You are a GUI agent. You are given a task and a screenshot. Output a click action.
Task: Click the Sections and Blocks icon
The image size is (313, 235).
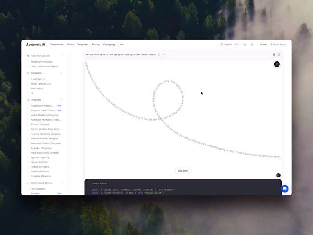coord(28,183)
